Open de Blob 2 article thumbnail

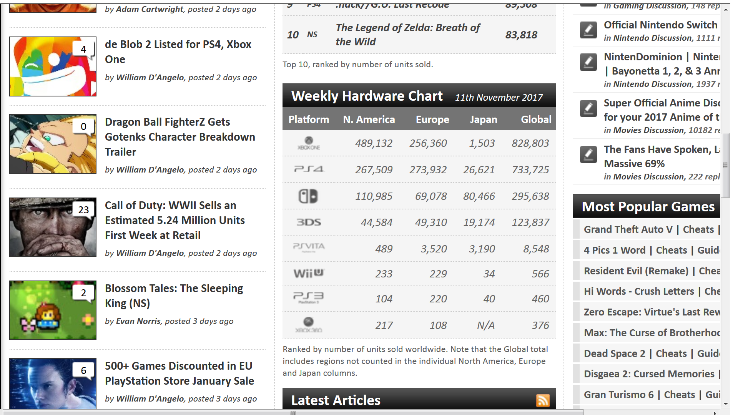click(x=53, y=66)
